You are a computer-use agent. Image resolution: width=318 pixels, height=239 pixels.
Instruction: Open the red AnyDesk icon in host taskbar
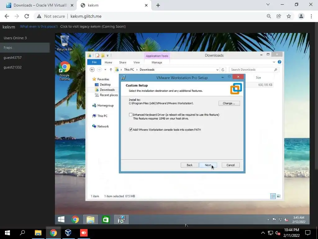(x=84, y=232)
